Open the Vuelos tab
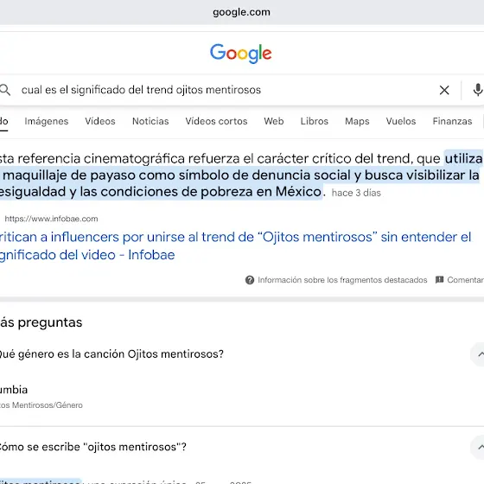 (x=401, y=121)
